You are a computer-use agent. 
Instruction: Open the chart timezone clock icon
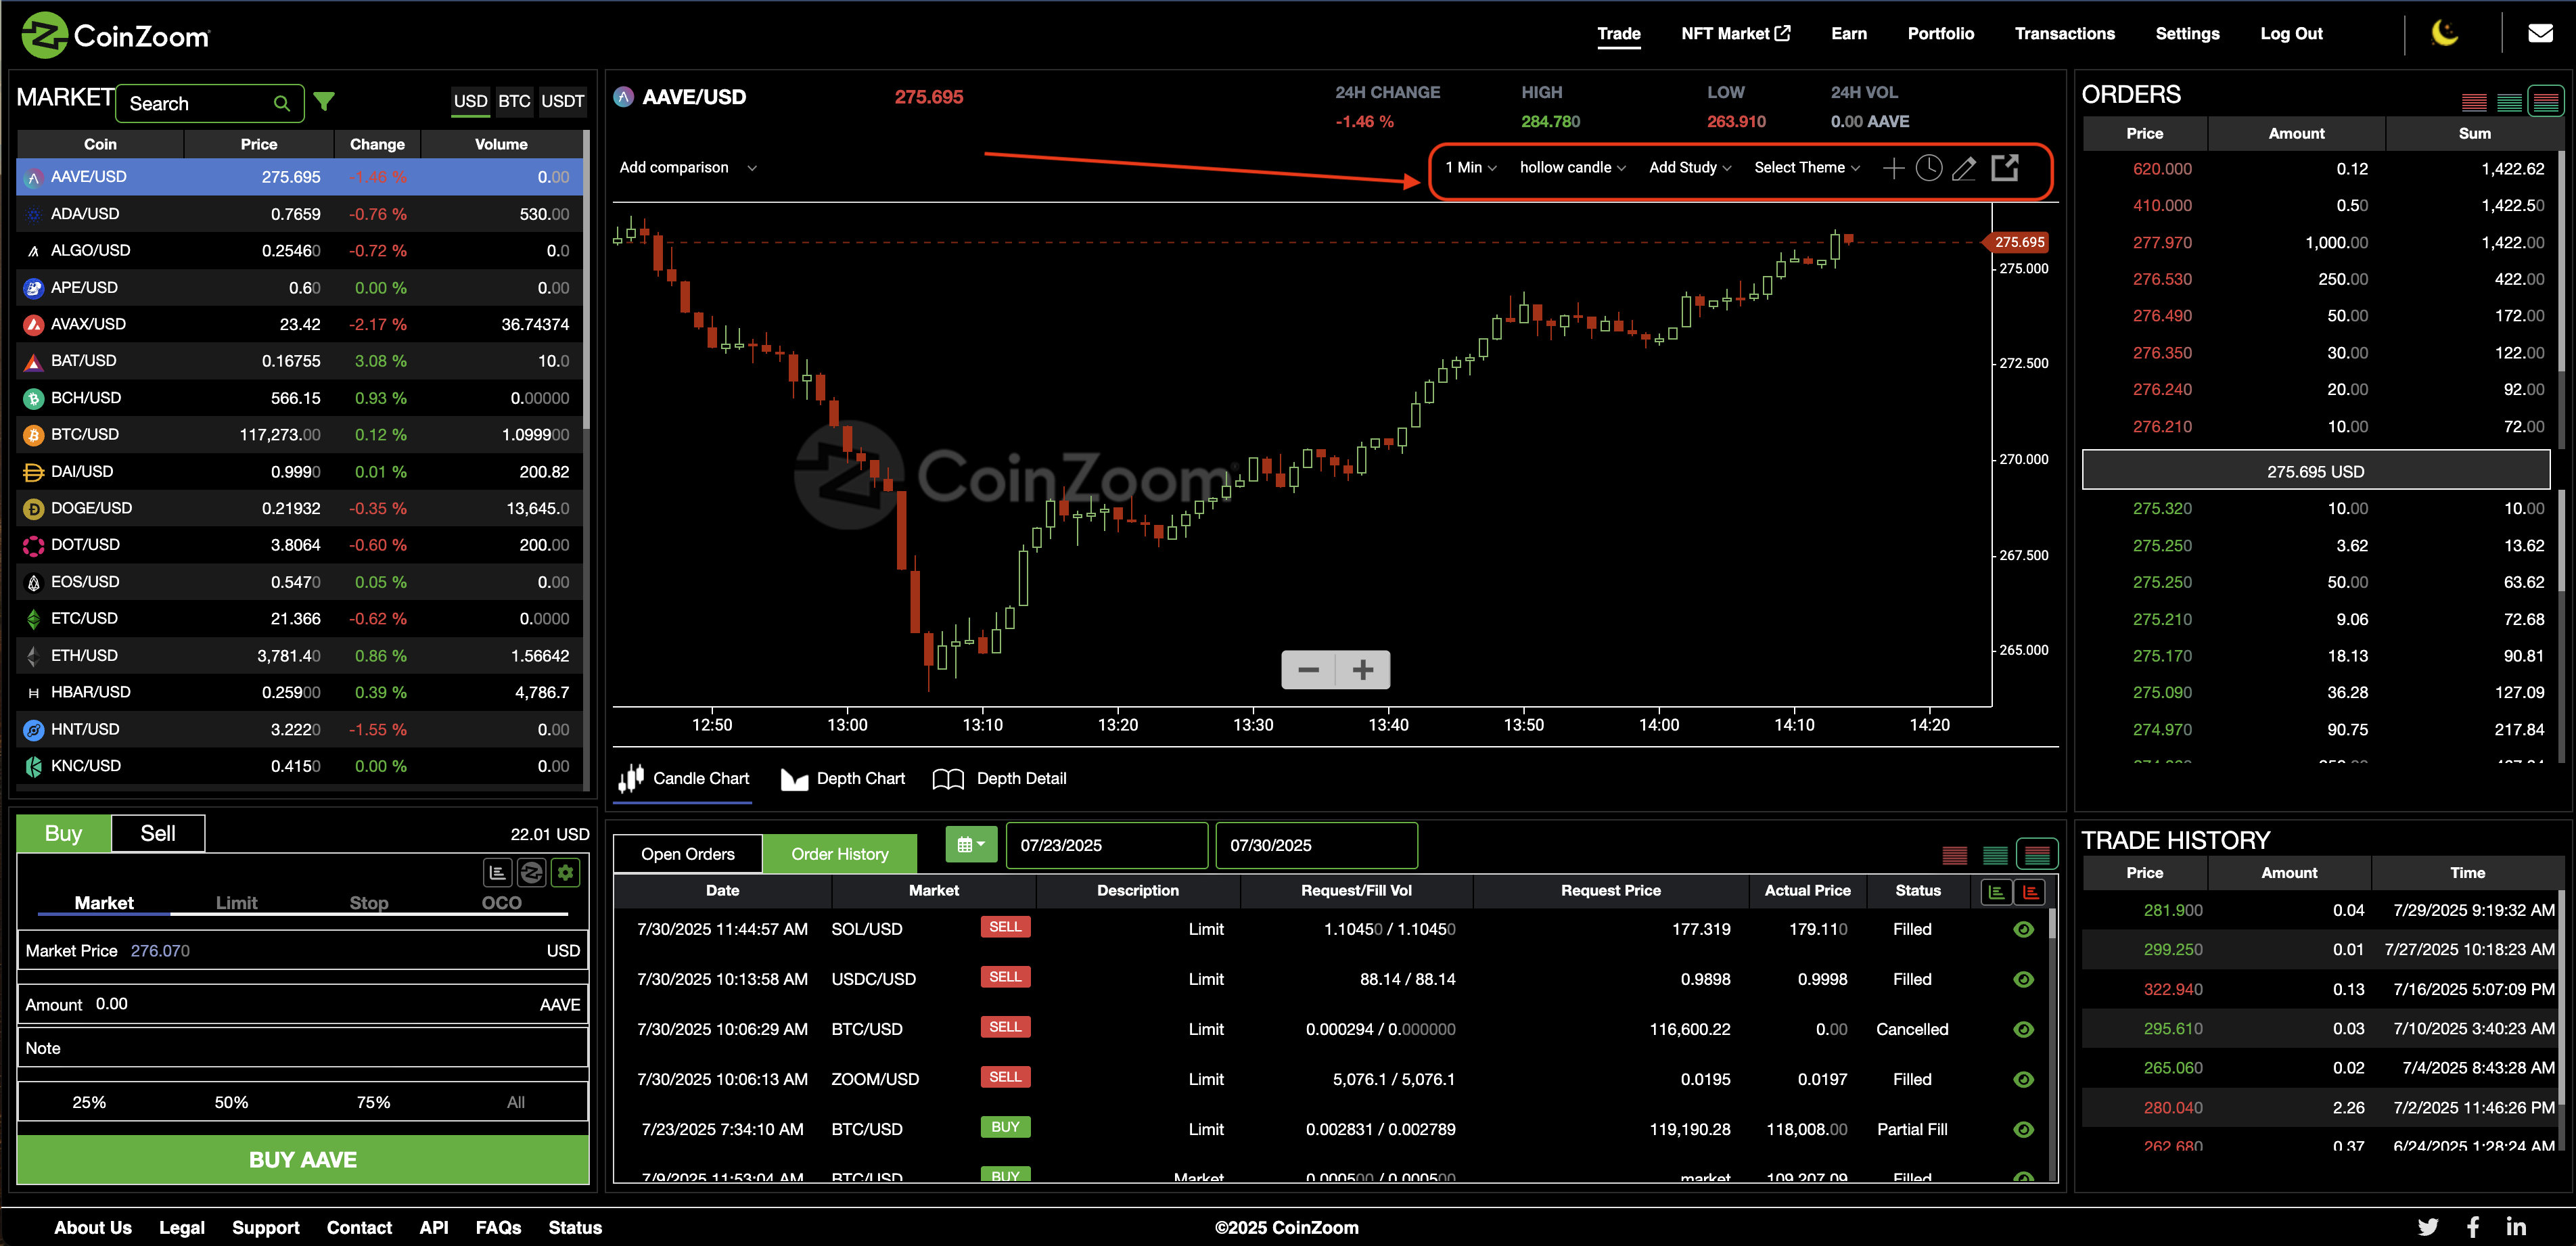coord(1928,168)
